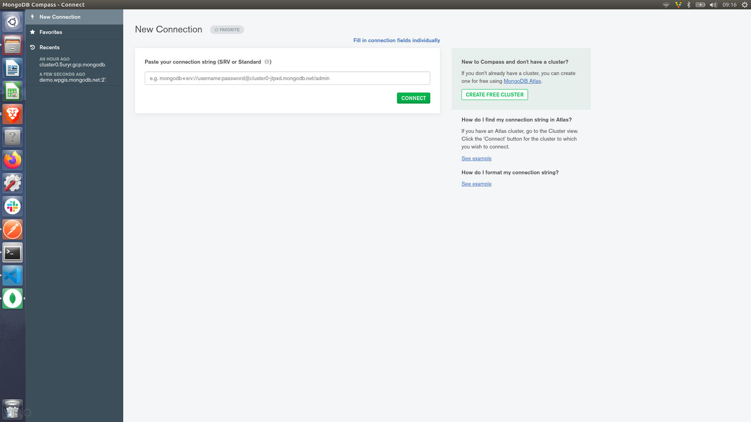Click the 'AN HOUR AGO' timestamp label
This screenshot has height=422, width=751.
(55, 59)
